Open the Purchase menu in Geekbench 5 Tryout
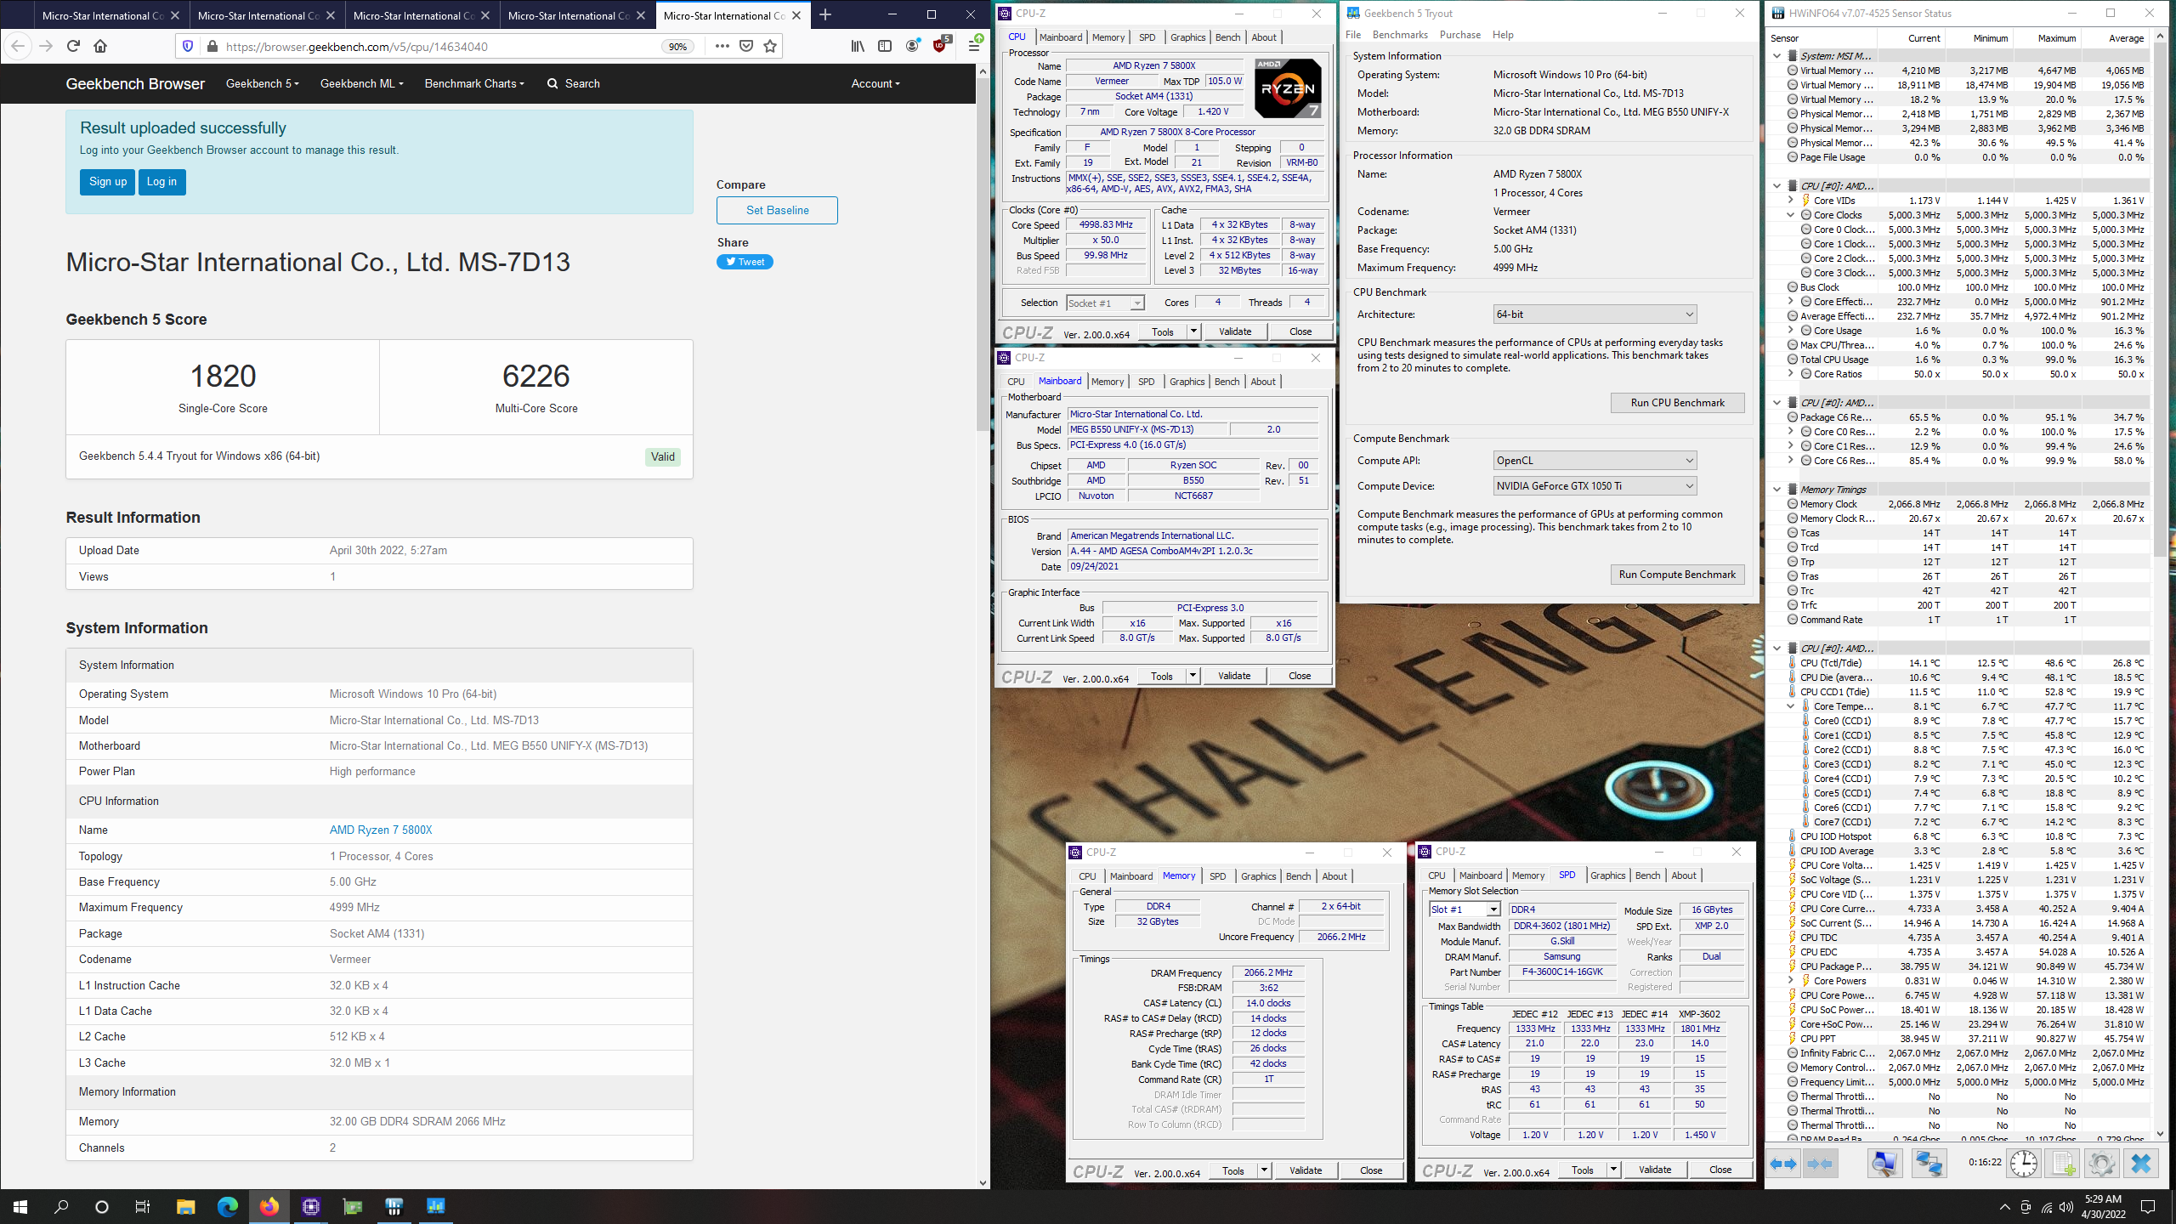Viewport: 2176px width, 1224px height. pos(1459,35)
